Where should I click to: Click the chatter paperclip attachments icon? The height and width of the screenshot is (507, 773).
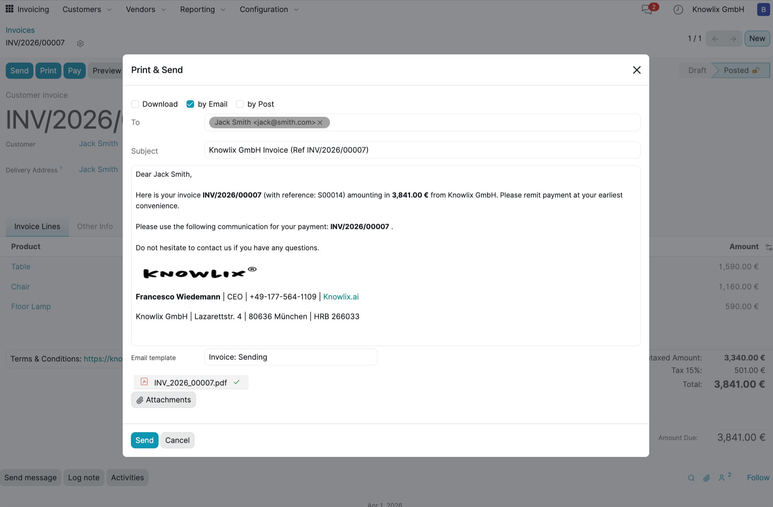point(706,478)
